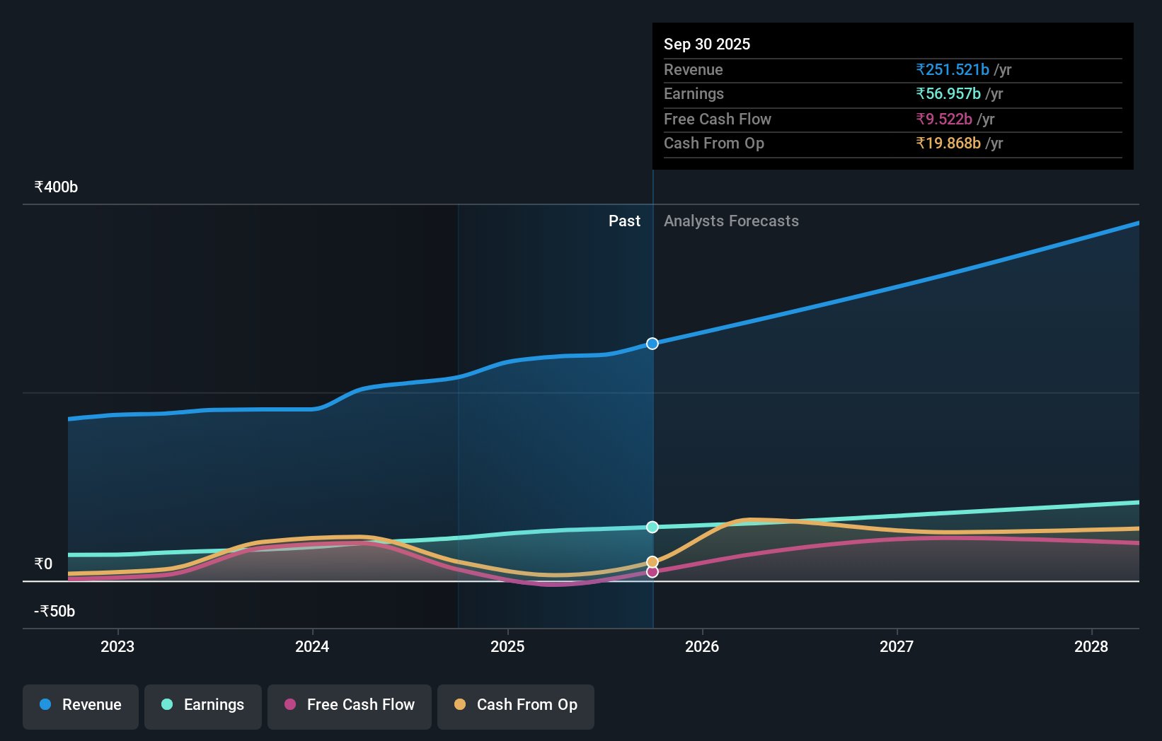The height and width of the screenshot is (741, 1162).
Task: Click the 2026 axis label
Action: tap(702, 646)
